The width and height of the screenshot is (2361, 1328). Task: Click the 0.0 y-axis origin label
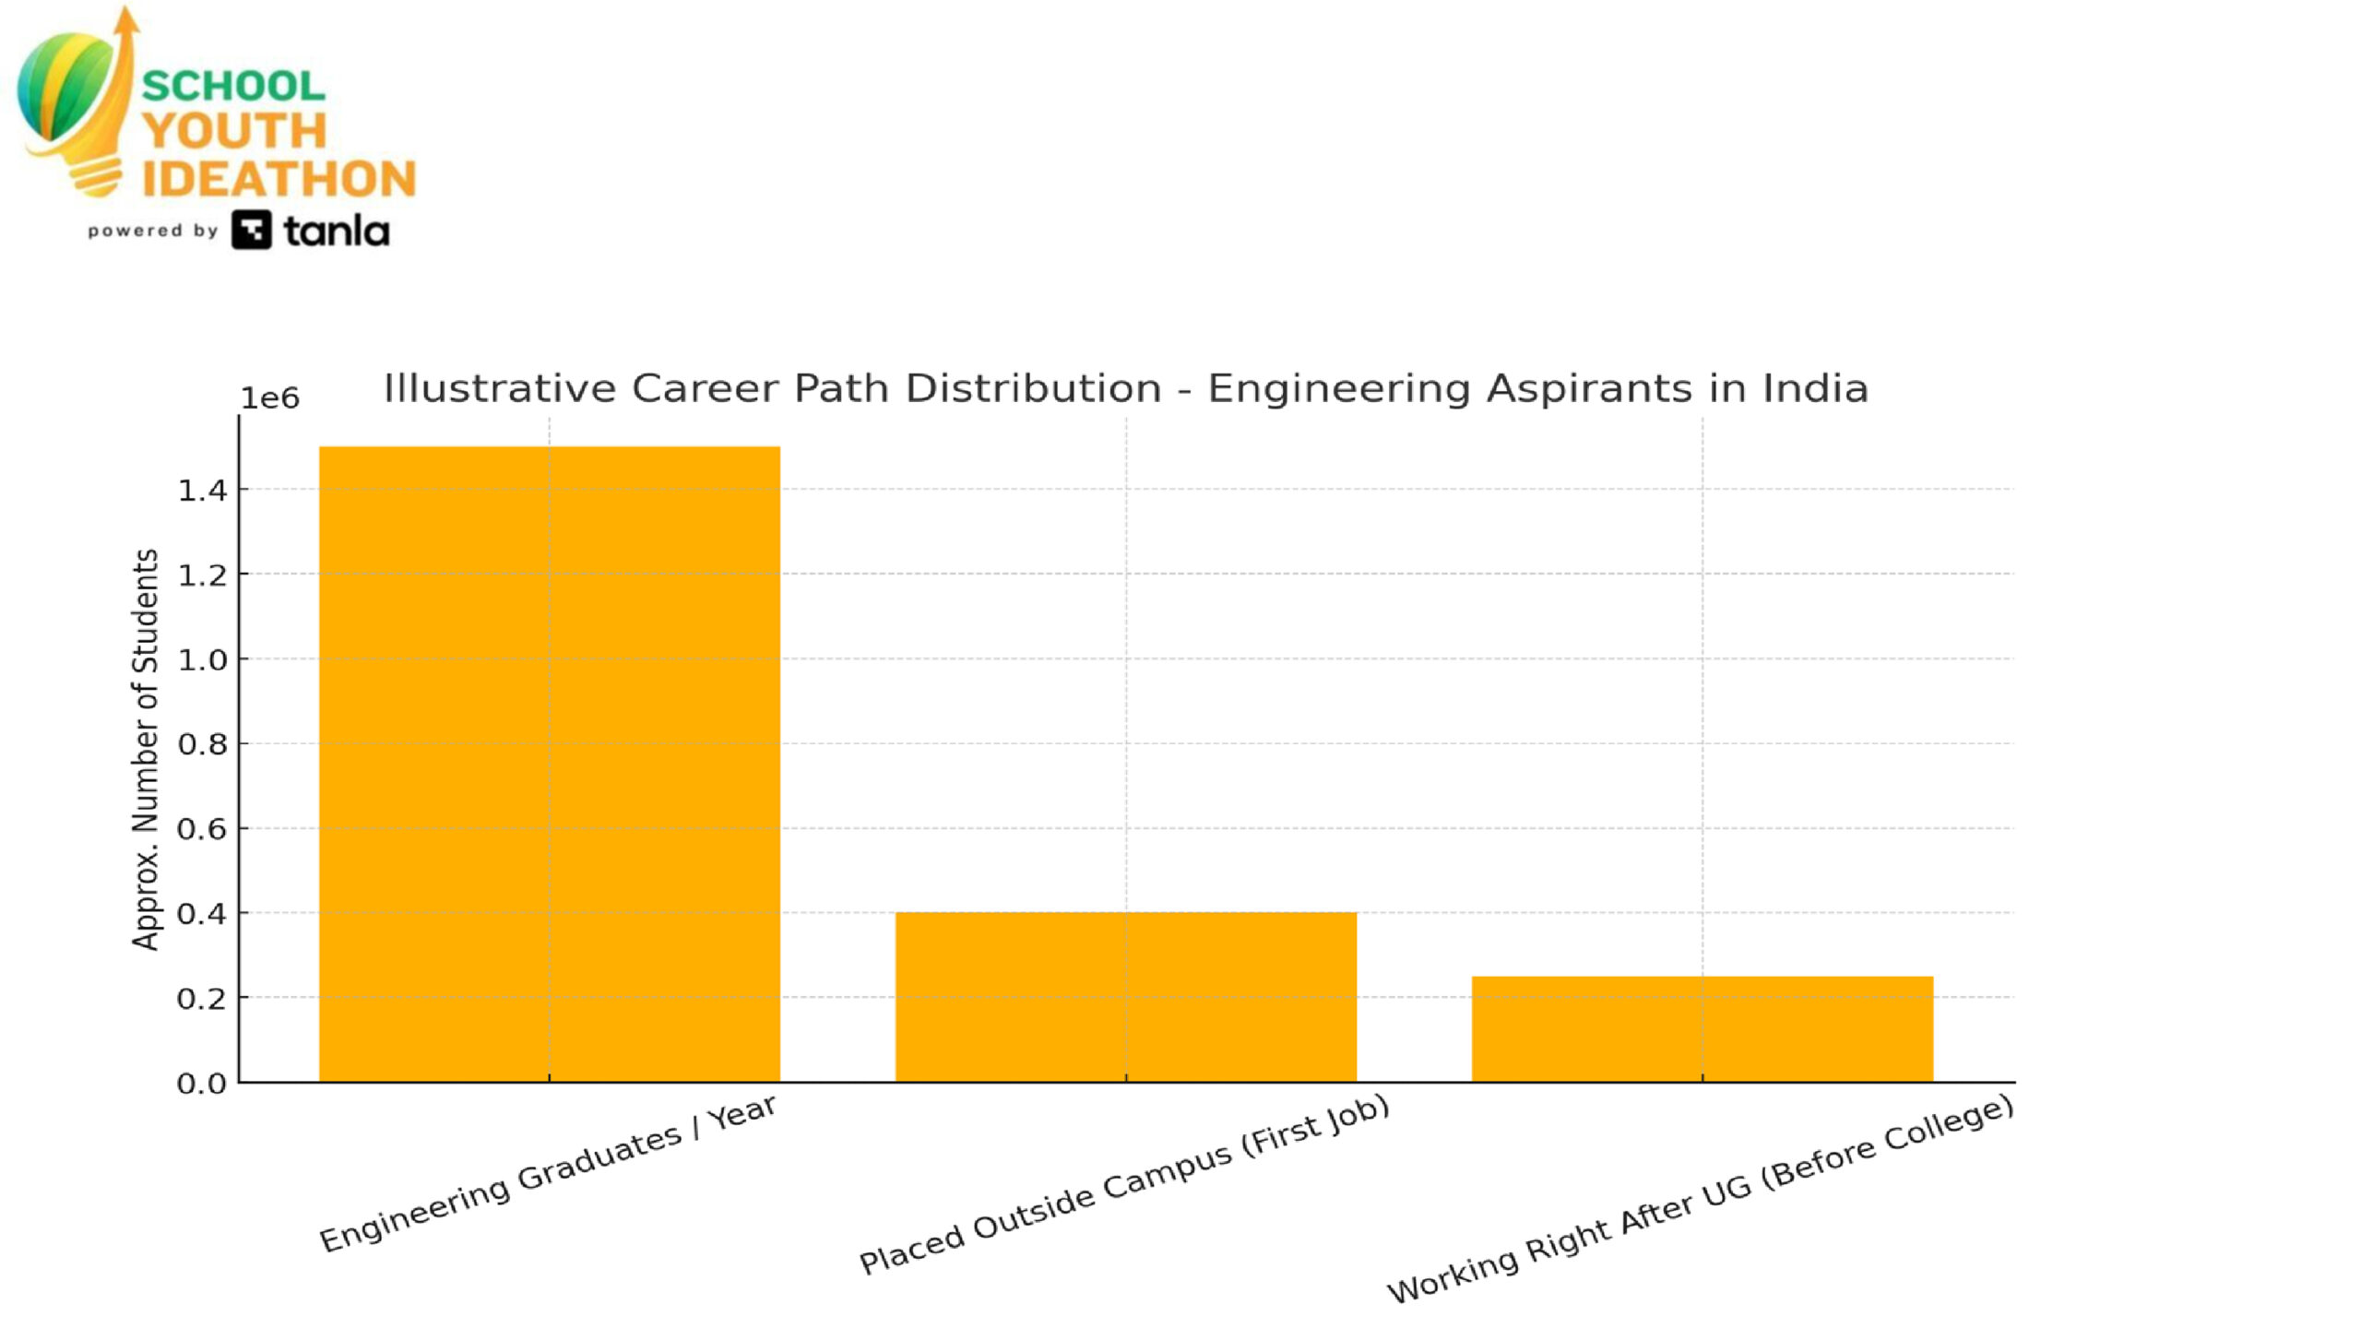point(202,1084)
